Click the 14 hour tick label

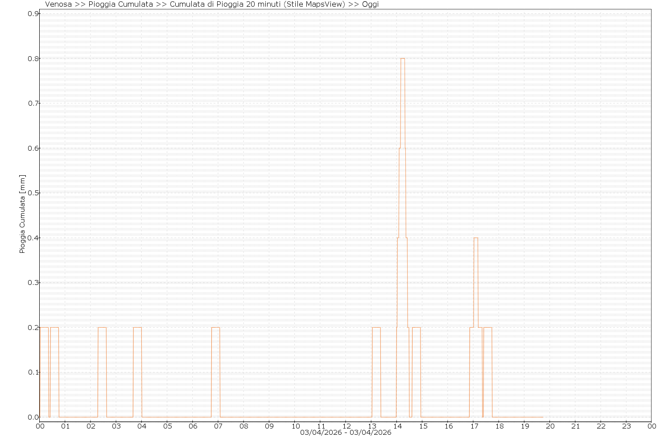[x=396, y=426]
